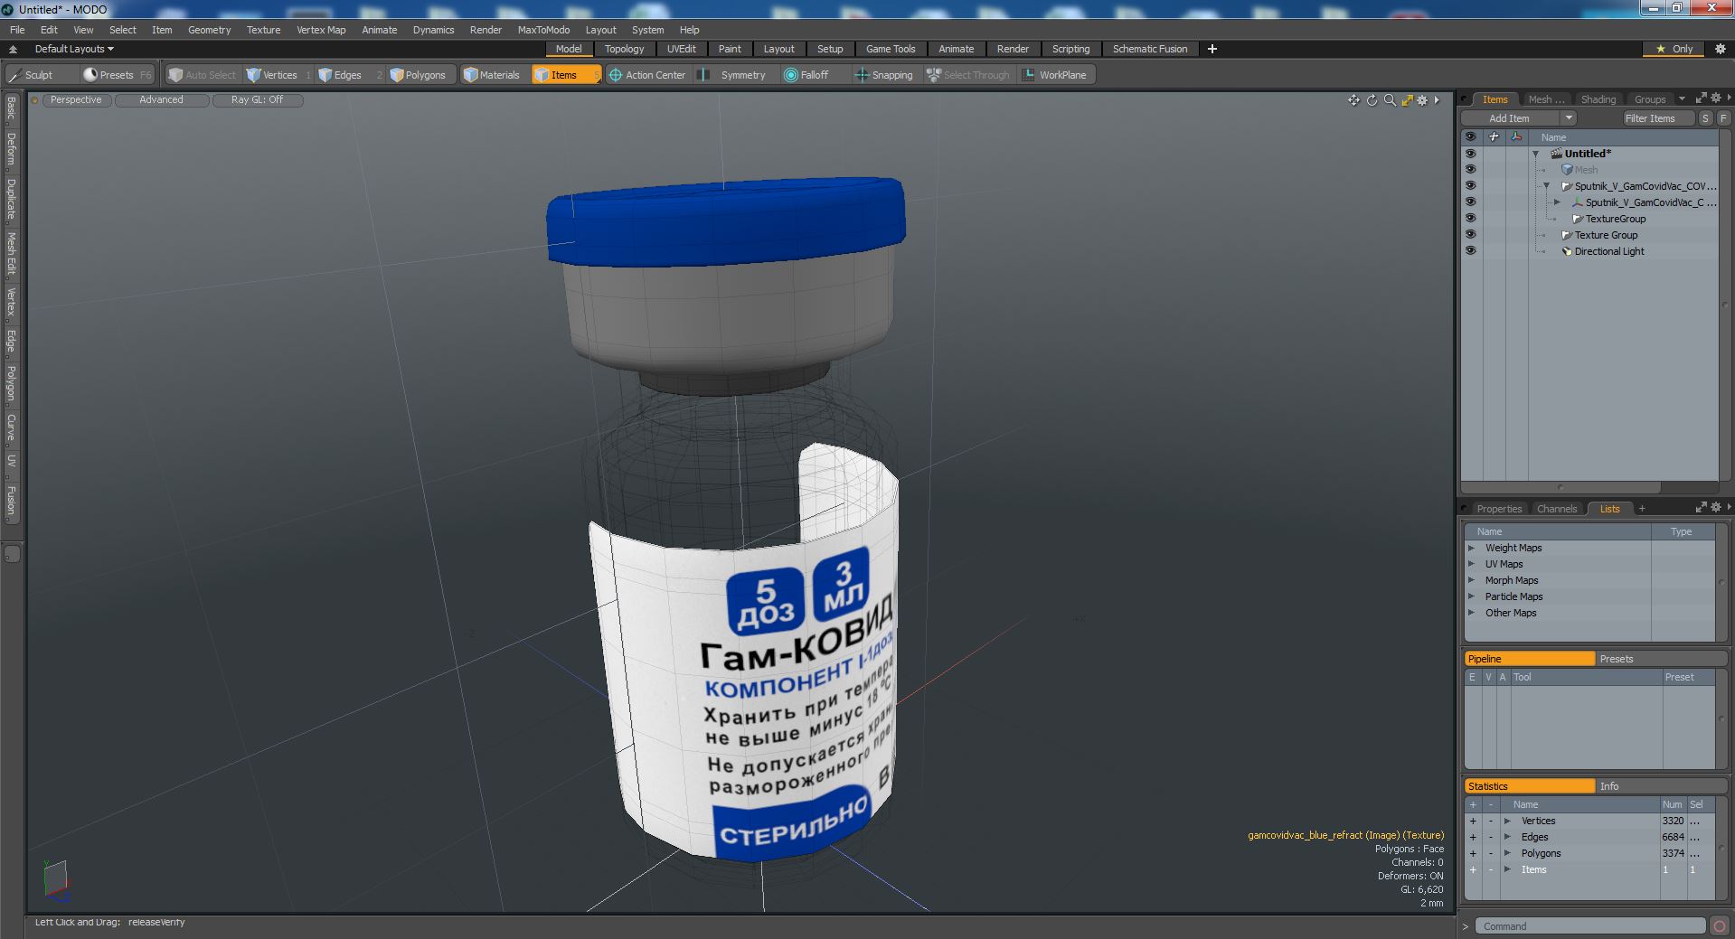
Task: Toggle Select Through mode
Action: [x=968, y=75]
